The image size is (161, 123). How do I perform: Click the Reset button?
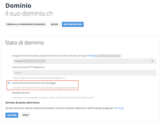pos(26,115)
